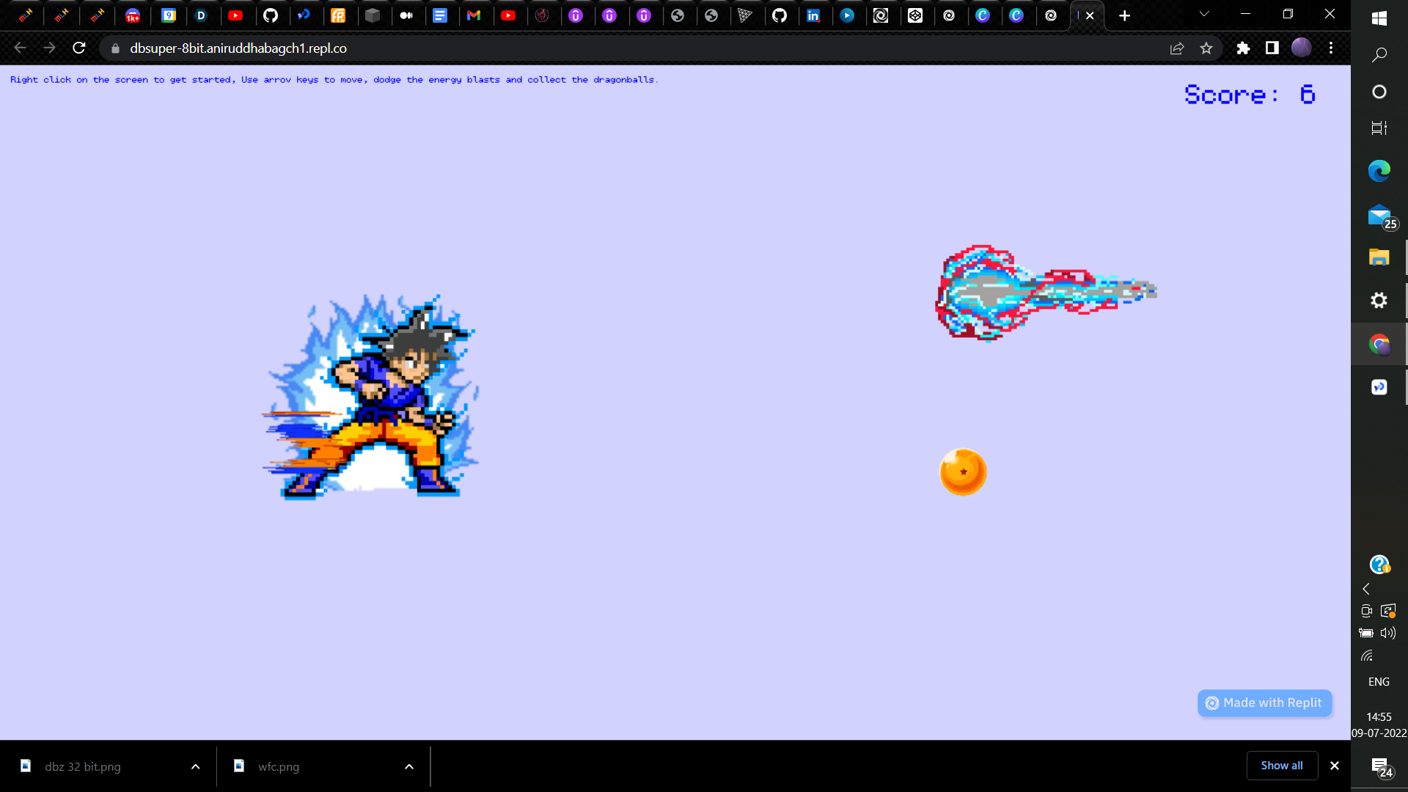This screenshot has height=792, width=1408.
Task: Open Chrome three-dot menu
Action: click(x=1331, y=48)
